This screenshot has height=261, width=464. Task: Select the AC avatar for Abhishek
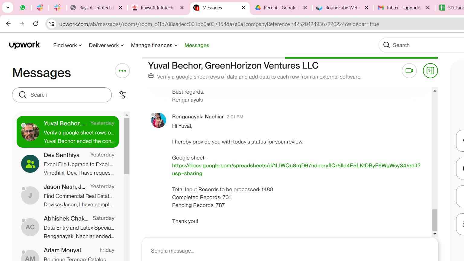tap(30, 227)
